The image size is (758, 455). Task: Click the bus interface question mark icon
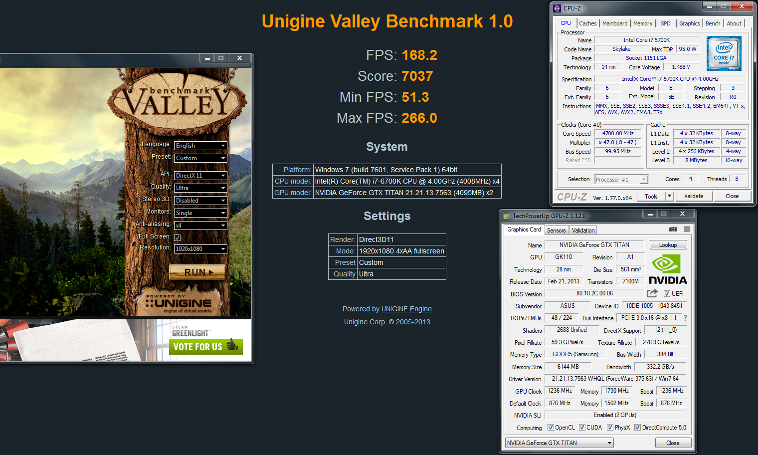click(685, 318)
